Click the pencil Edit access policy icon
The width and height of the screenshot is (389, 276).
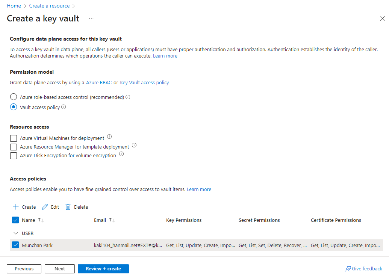pyautogui.click(x=45, y=207)
